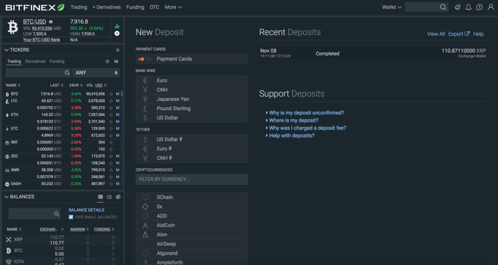Image resolution: width=498 pixels, height=265 pixels.
Task: Favorite the DASH 55.232 USD ticker star
Action: [x=111, y=184]
